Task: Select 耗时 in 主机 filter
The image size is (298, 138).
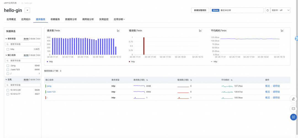Action: (x=39, y=80)
